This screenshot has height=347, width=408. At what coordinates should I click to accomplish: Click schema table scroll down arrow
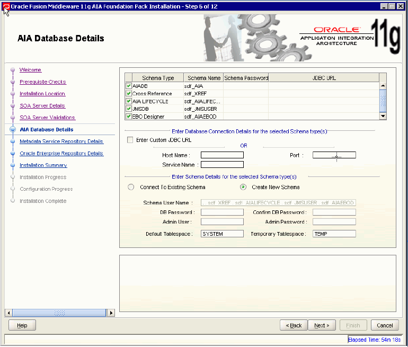(x=383, y=116)
